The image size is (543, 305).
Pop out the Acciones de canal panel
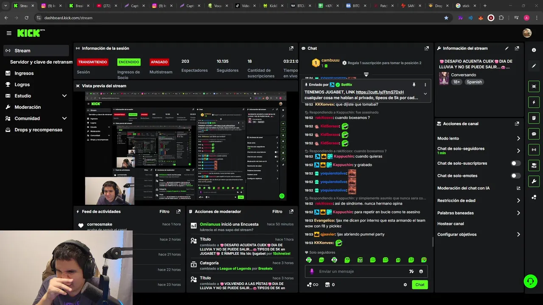[x=517, y=124]
